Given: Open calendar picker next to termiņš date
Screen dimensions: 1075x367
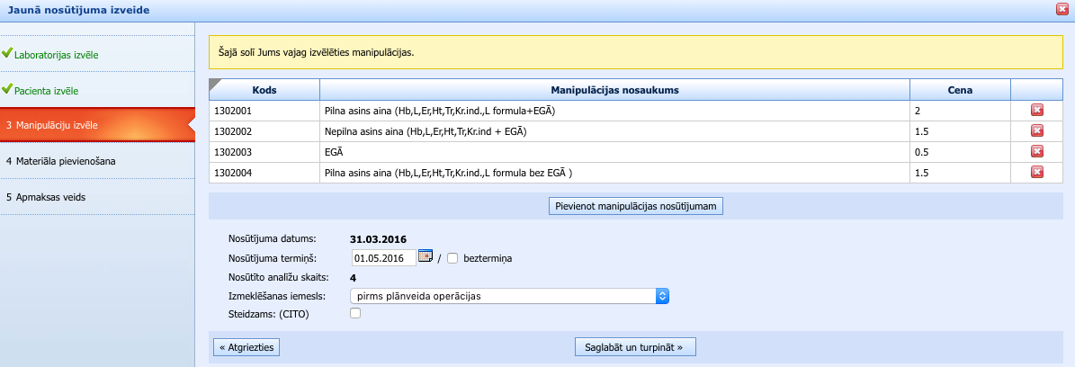Looking at the screenshot, I should click(x=426, y=257).
